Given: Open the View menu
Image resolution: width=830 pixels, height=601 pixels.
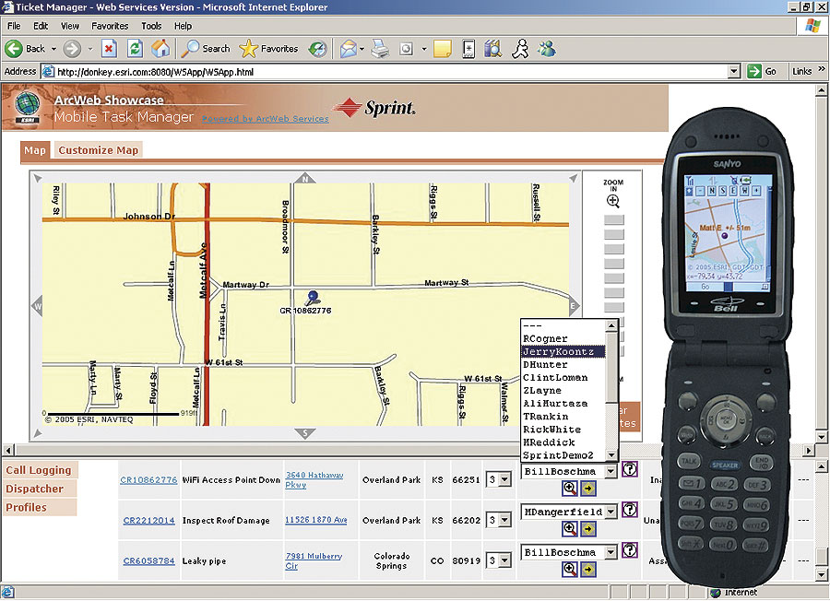Looking at the screenshot, I should (x=70, y=26).
